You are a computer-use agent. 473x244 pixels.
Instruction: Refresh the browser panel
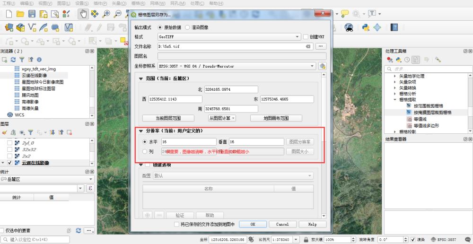click(13, 60)
